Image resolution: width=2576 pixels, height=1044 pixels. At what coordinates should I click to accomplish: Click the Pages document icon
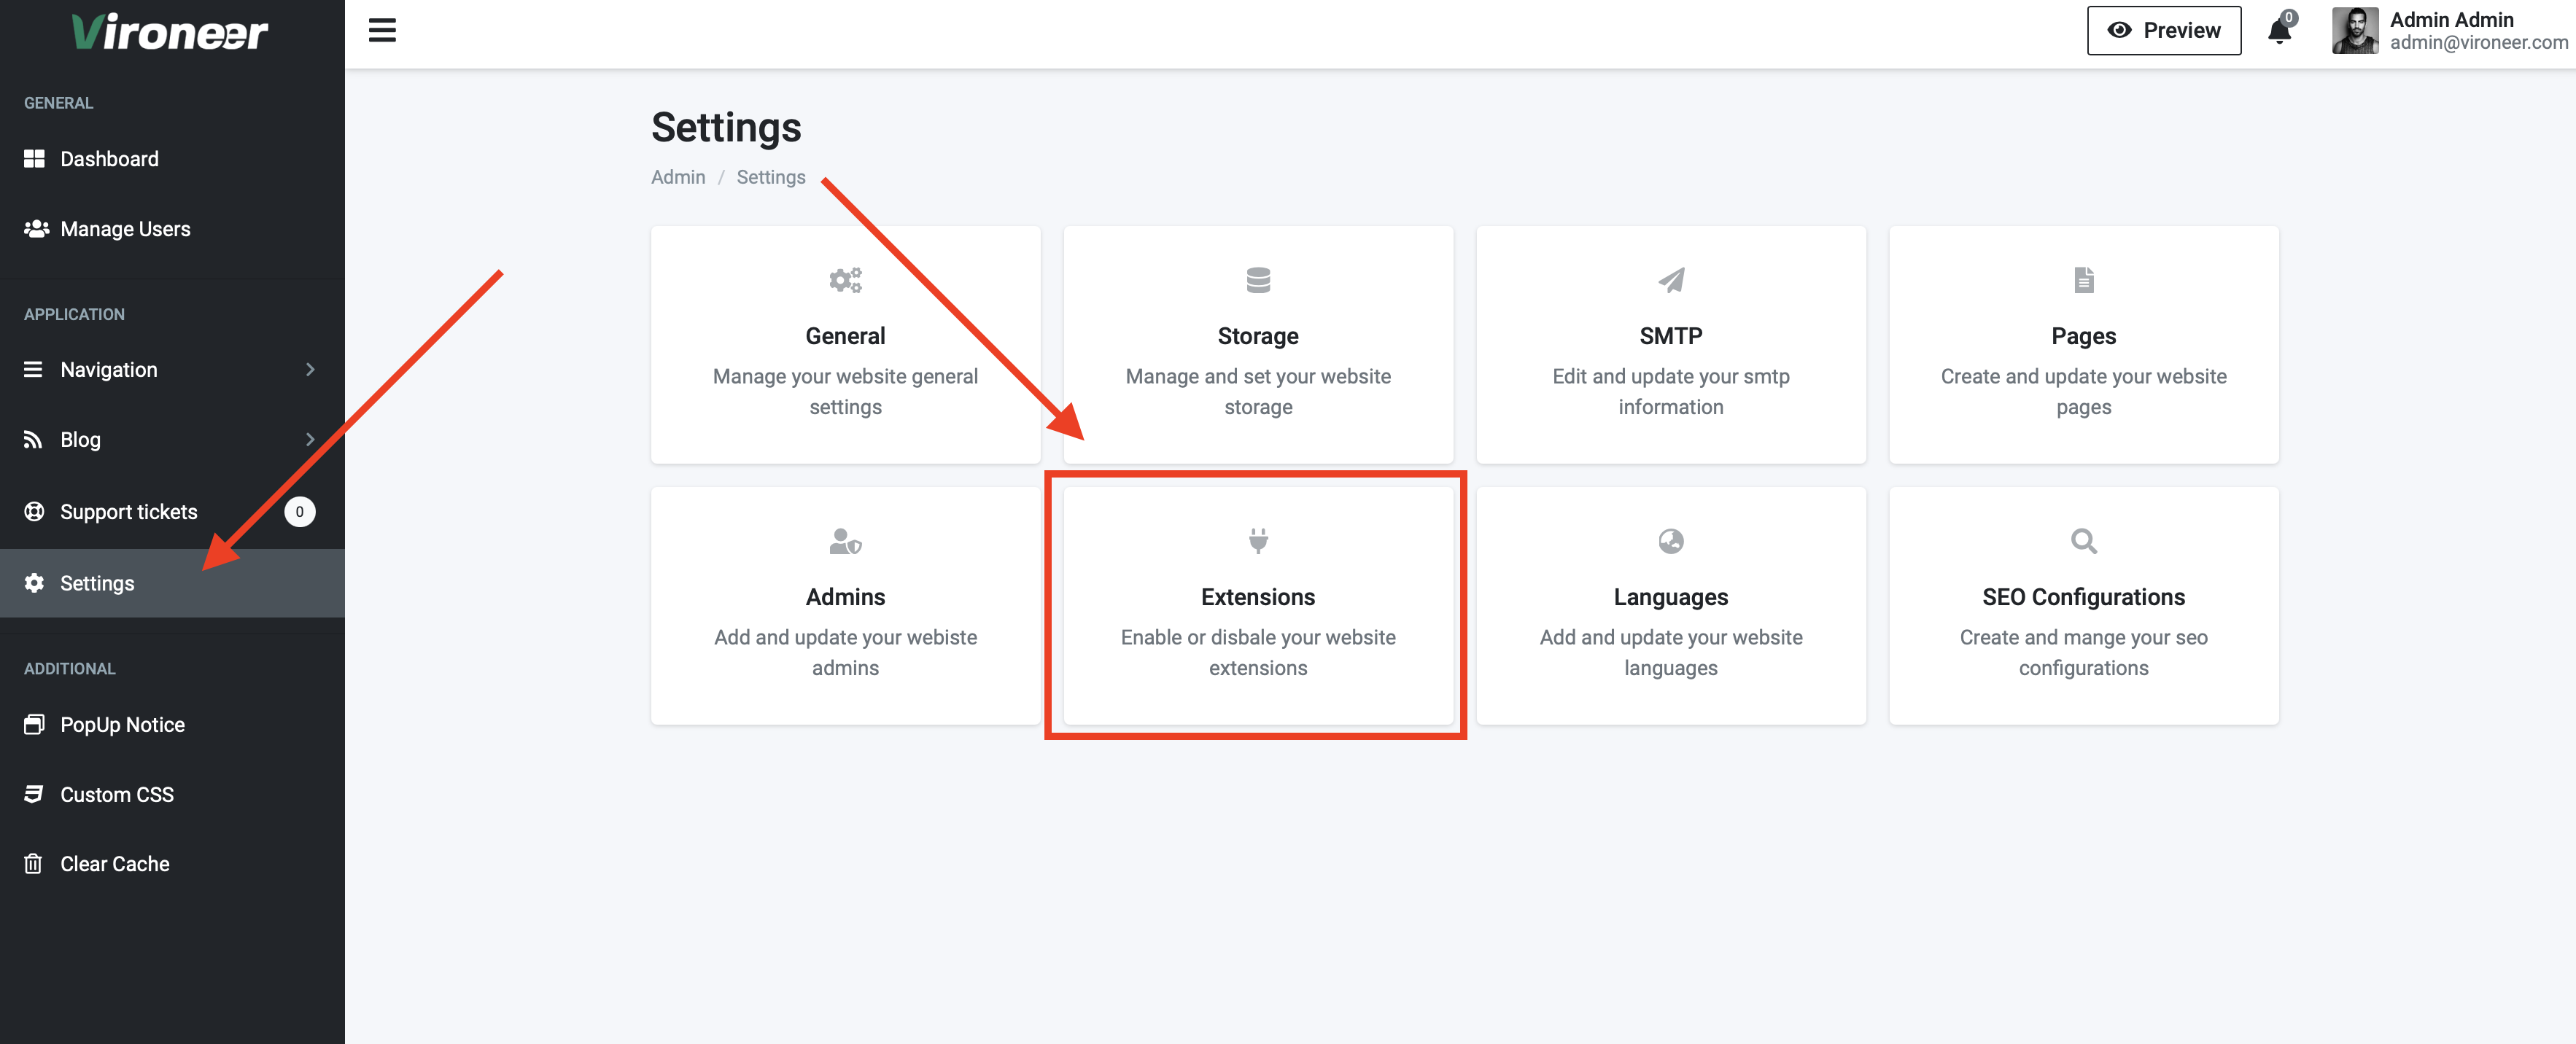(2083, 280)
